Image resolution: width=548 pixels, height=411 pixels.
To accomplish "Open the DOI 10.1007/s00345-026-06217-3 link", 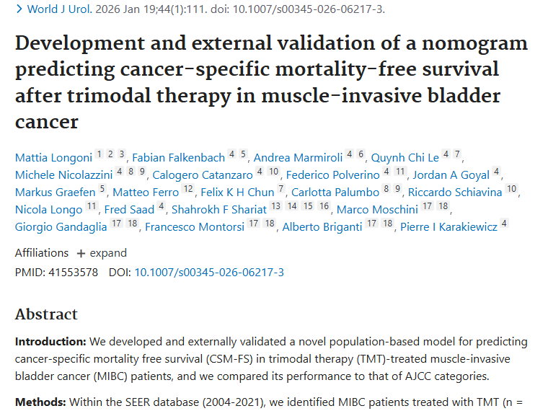I will click(209, 272).
